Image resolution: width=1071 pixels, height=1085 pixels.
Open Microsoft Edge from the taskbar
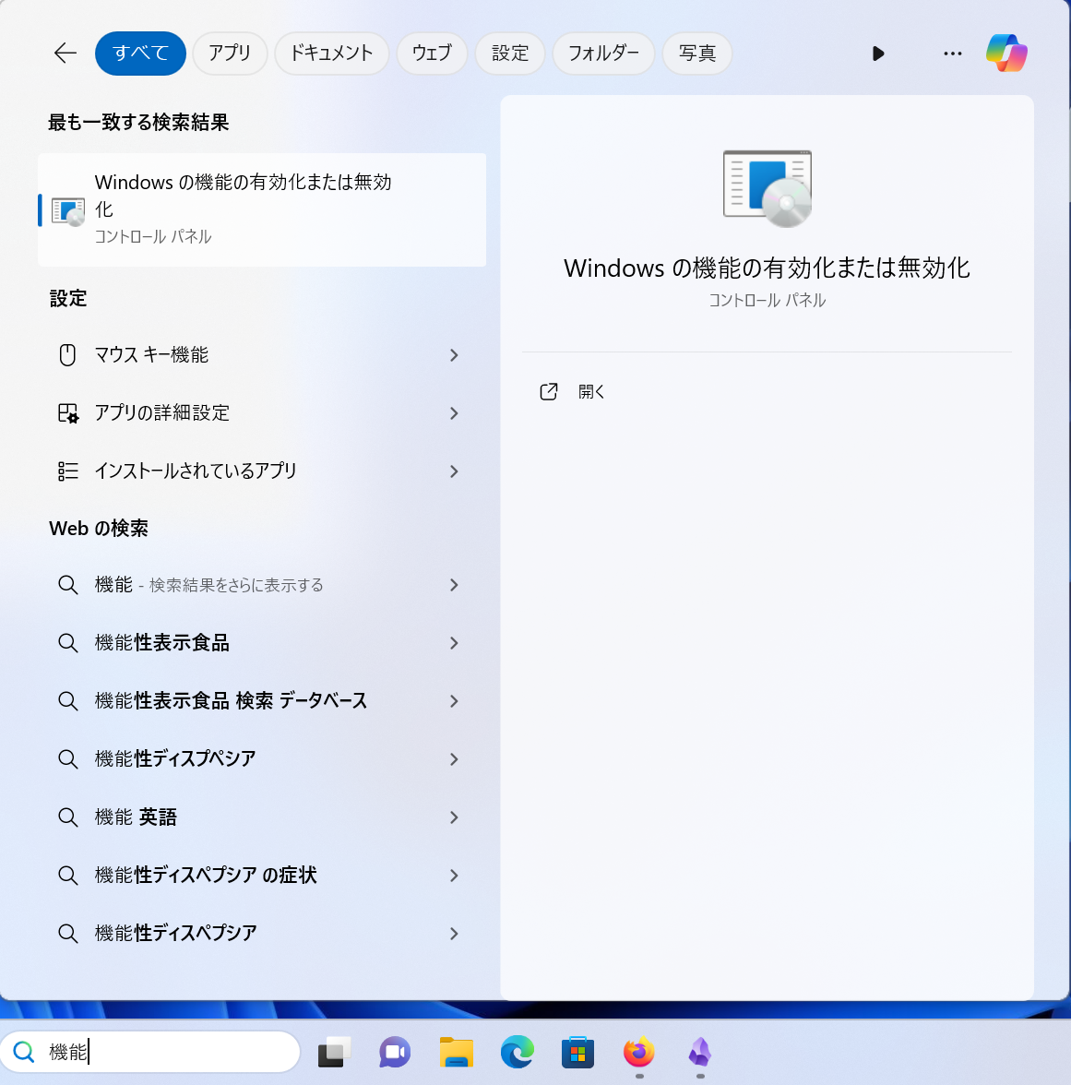tap(517, 1053)
